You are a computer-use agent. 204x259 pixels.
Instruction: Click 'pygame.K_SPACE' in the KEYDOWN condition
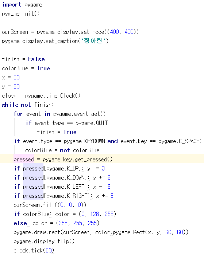[179, 141]
